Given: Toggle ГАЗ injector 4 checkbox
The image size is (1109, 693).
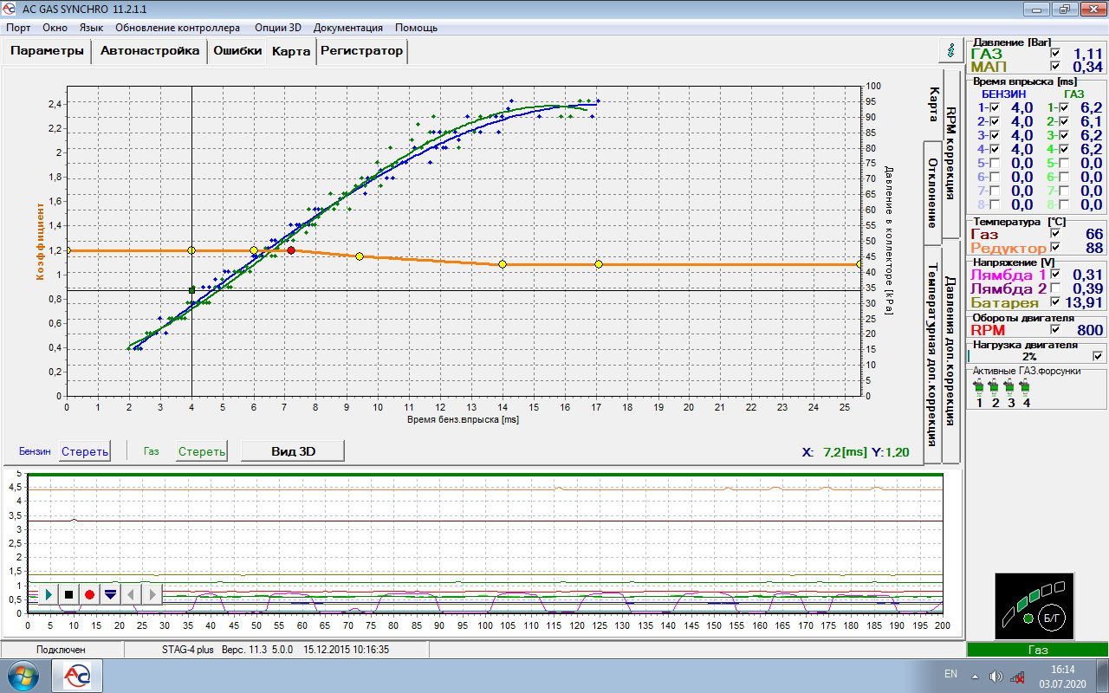Looking at the screenshot, I should click(x=1063, y=149).
